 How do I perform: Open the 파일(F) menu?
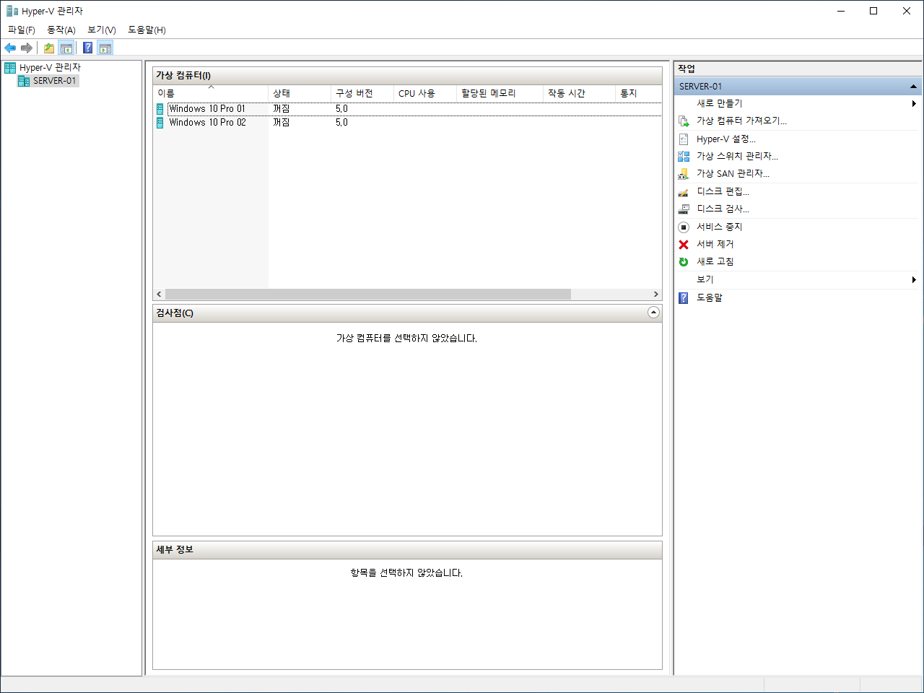[x=22, y=30]
